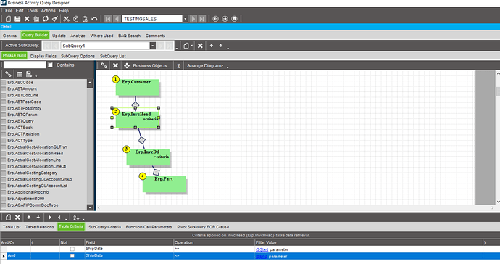Image resolution: width=500 pixels, height=264 pixels.
Task: Click the @End parameter link
Action: click(x=261, y=256)
